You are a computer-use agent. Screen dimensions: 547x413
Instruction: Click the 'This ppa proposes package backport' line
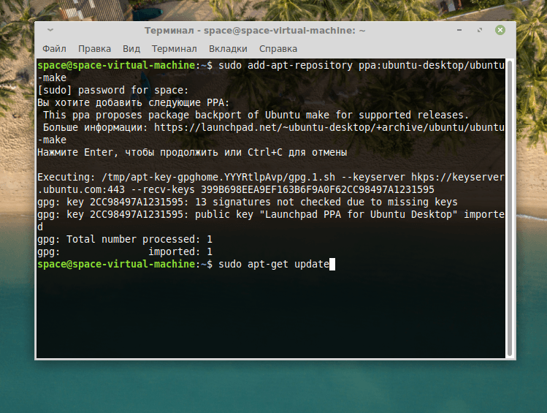click(256, 115)
